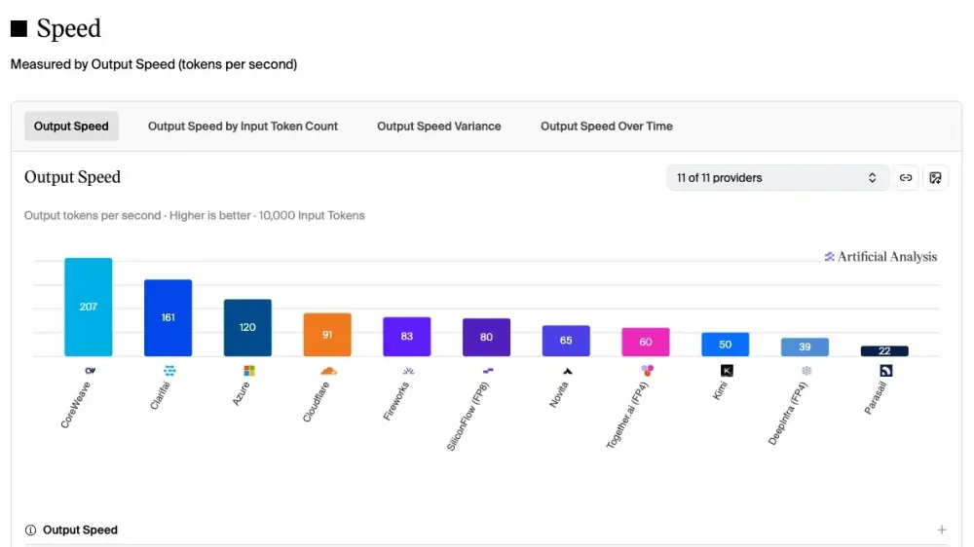Click the Parasail provider logo
This screenshot has height=547, width=974.
click(885, 371)
